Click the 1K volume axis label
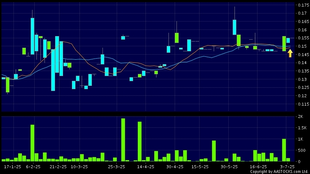 click(301, 139)
